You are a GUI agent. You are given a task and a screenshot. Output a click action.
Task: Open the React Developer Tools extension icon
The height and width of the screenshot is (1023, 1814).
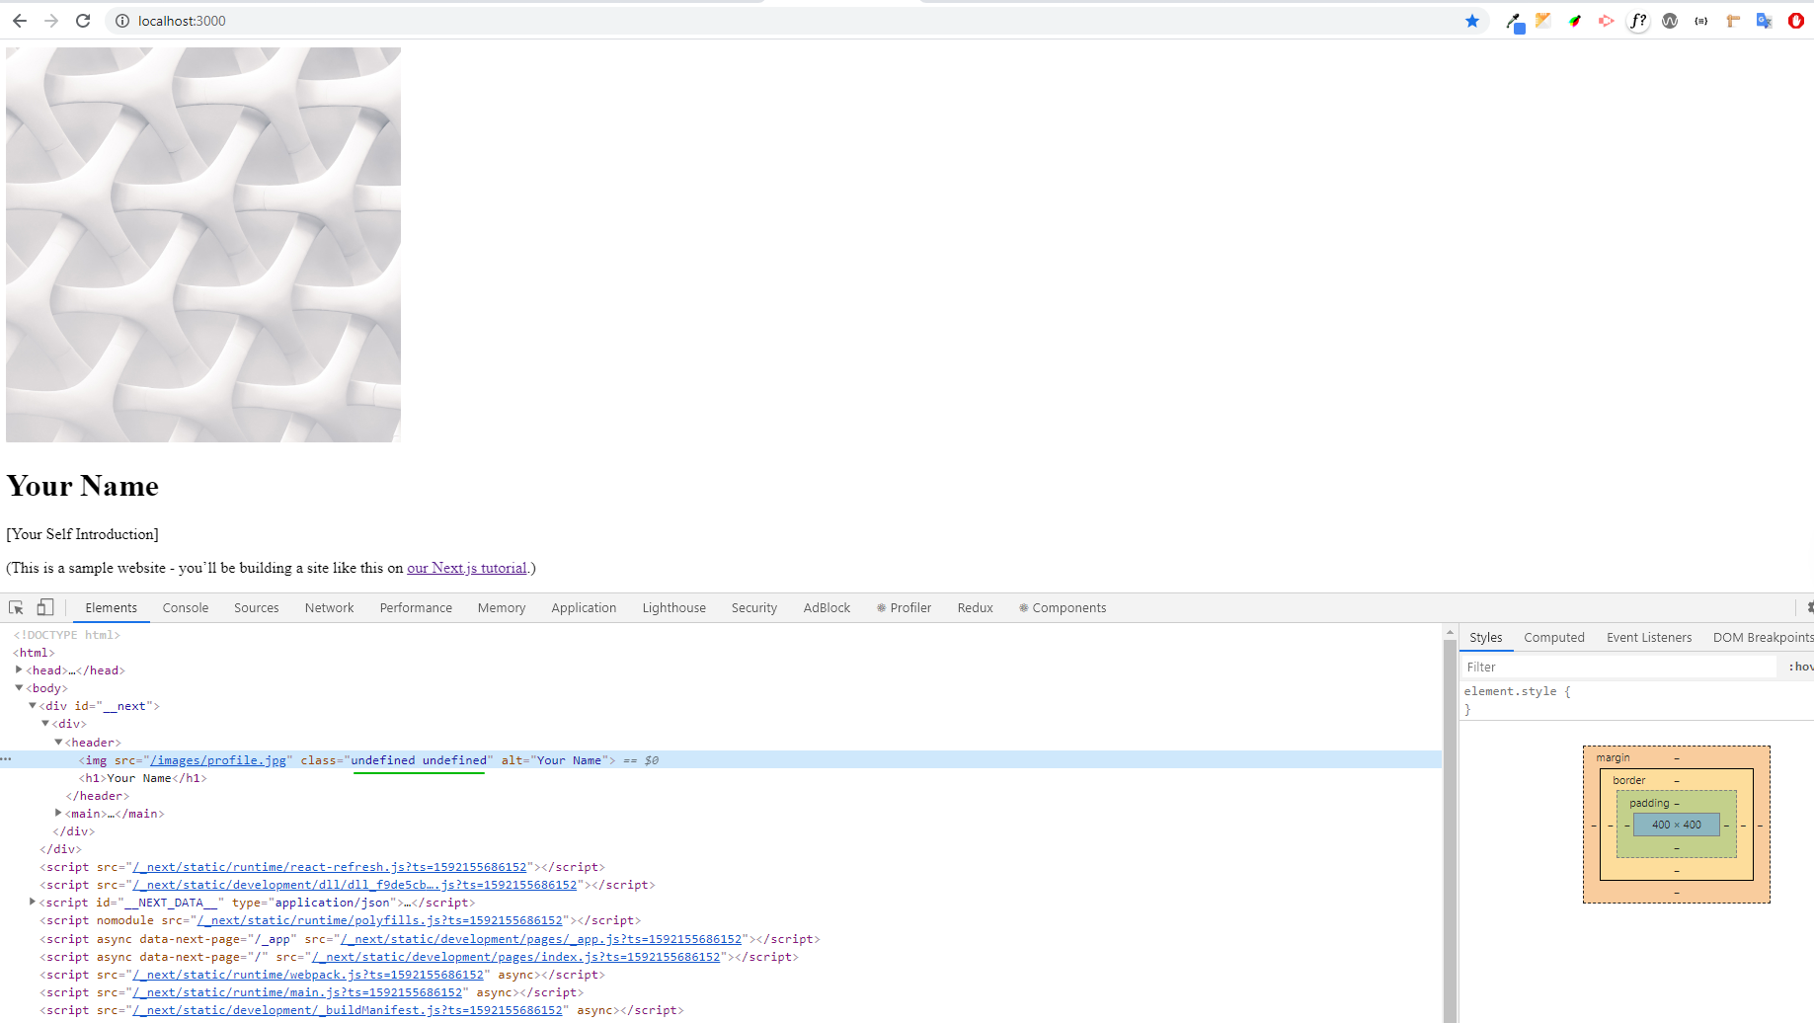click(1606, 21)
